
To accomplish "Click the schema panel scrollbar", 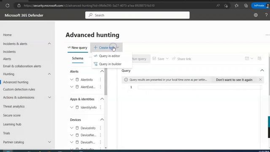I will coord(106,81).
